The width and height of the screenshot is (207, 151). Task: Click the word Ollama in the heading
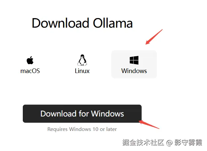coord(113,23)
